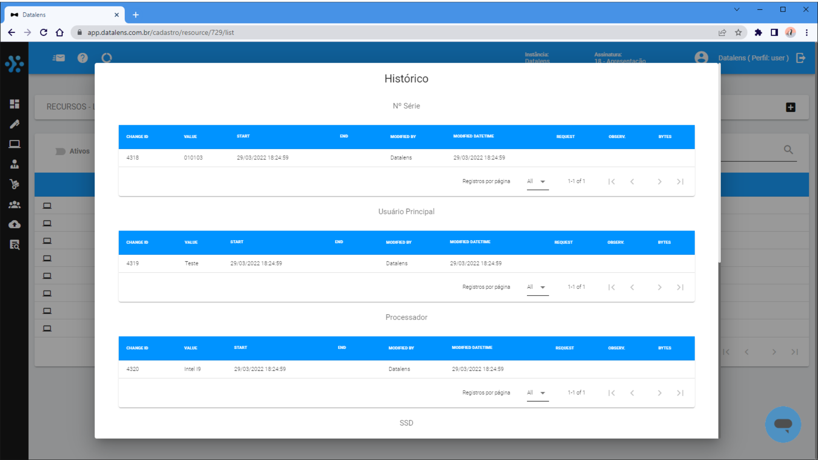Click the cloud upload icon in sidebar

click(x=14, y=224)
